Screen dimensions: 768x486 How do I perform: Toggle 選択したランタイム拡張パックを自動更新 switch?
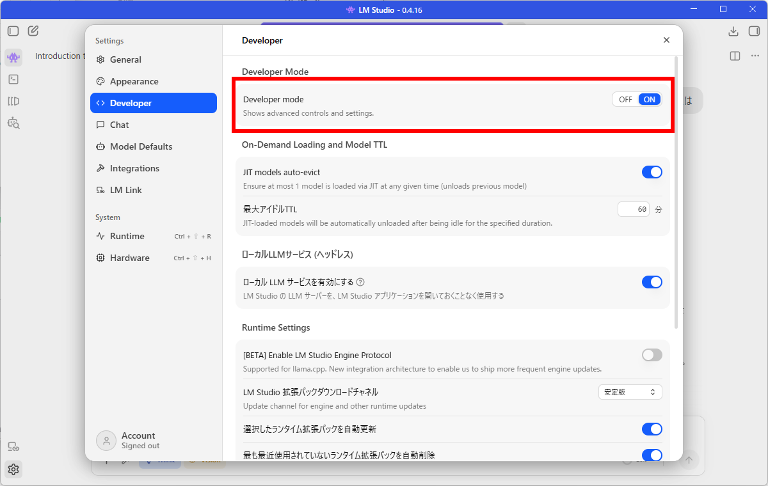coord(652,429)
